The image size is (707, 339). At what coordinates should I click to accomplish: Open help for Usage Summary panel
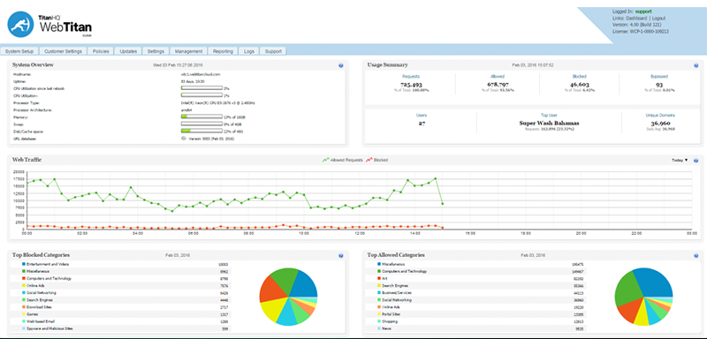click(696, 65)
